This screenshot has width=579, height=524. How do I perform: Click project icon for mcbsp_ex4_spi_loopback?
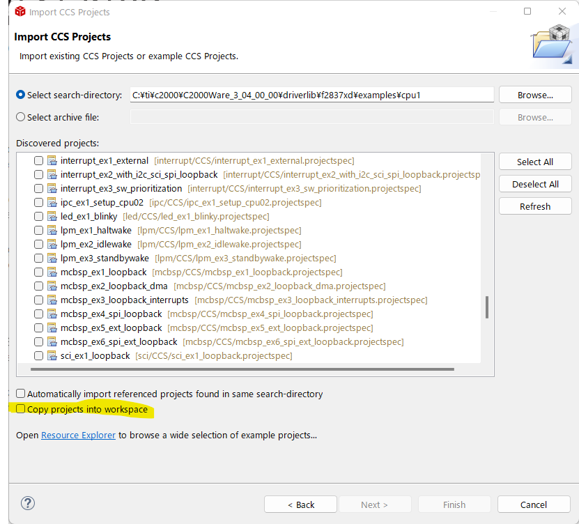coord(52,314)
